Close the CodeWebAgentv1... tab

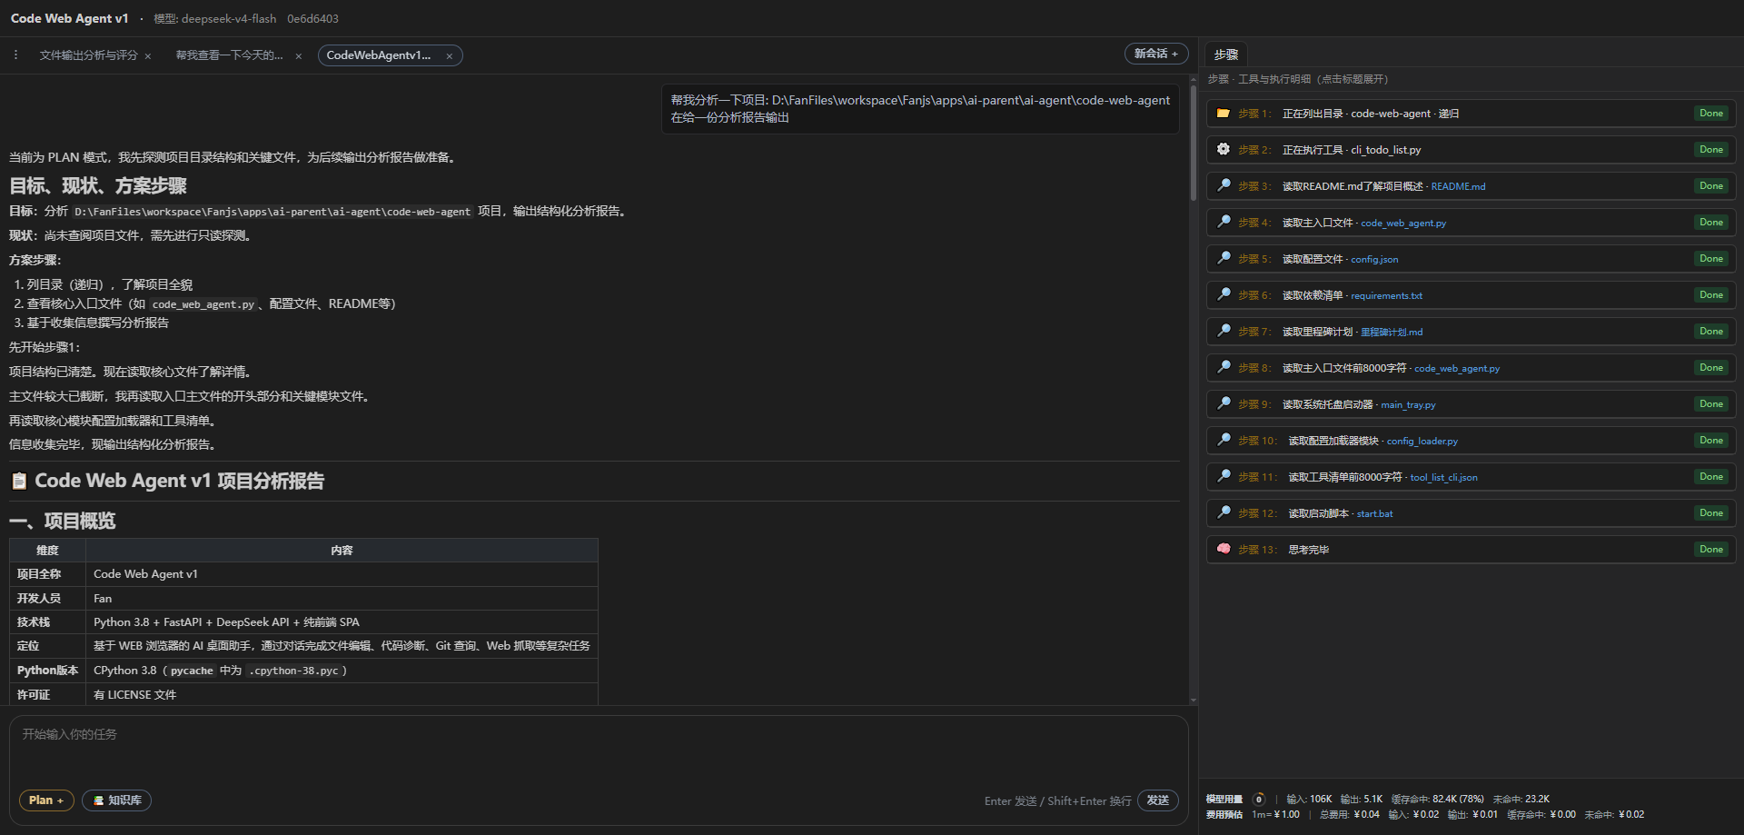[x=449, y=56]
